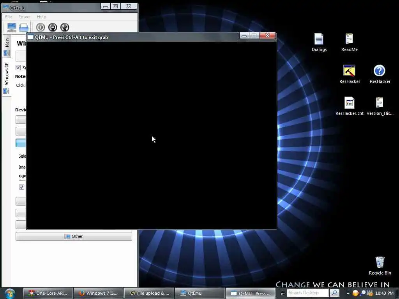Click the Search Desktop input field
The image size is (399, 299).
coord(308,293)
